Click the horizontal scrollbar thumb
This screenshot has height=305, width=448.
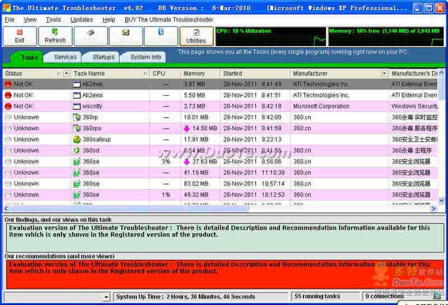129,209
